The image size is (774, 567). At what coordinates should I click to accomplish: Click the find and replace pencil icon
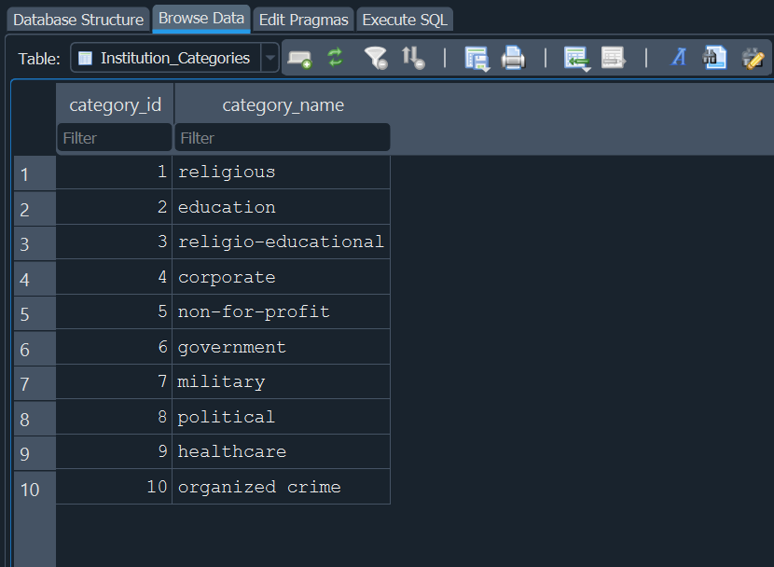tap(753, 58)
